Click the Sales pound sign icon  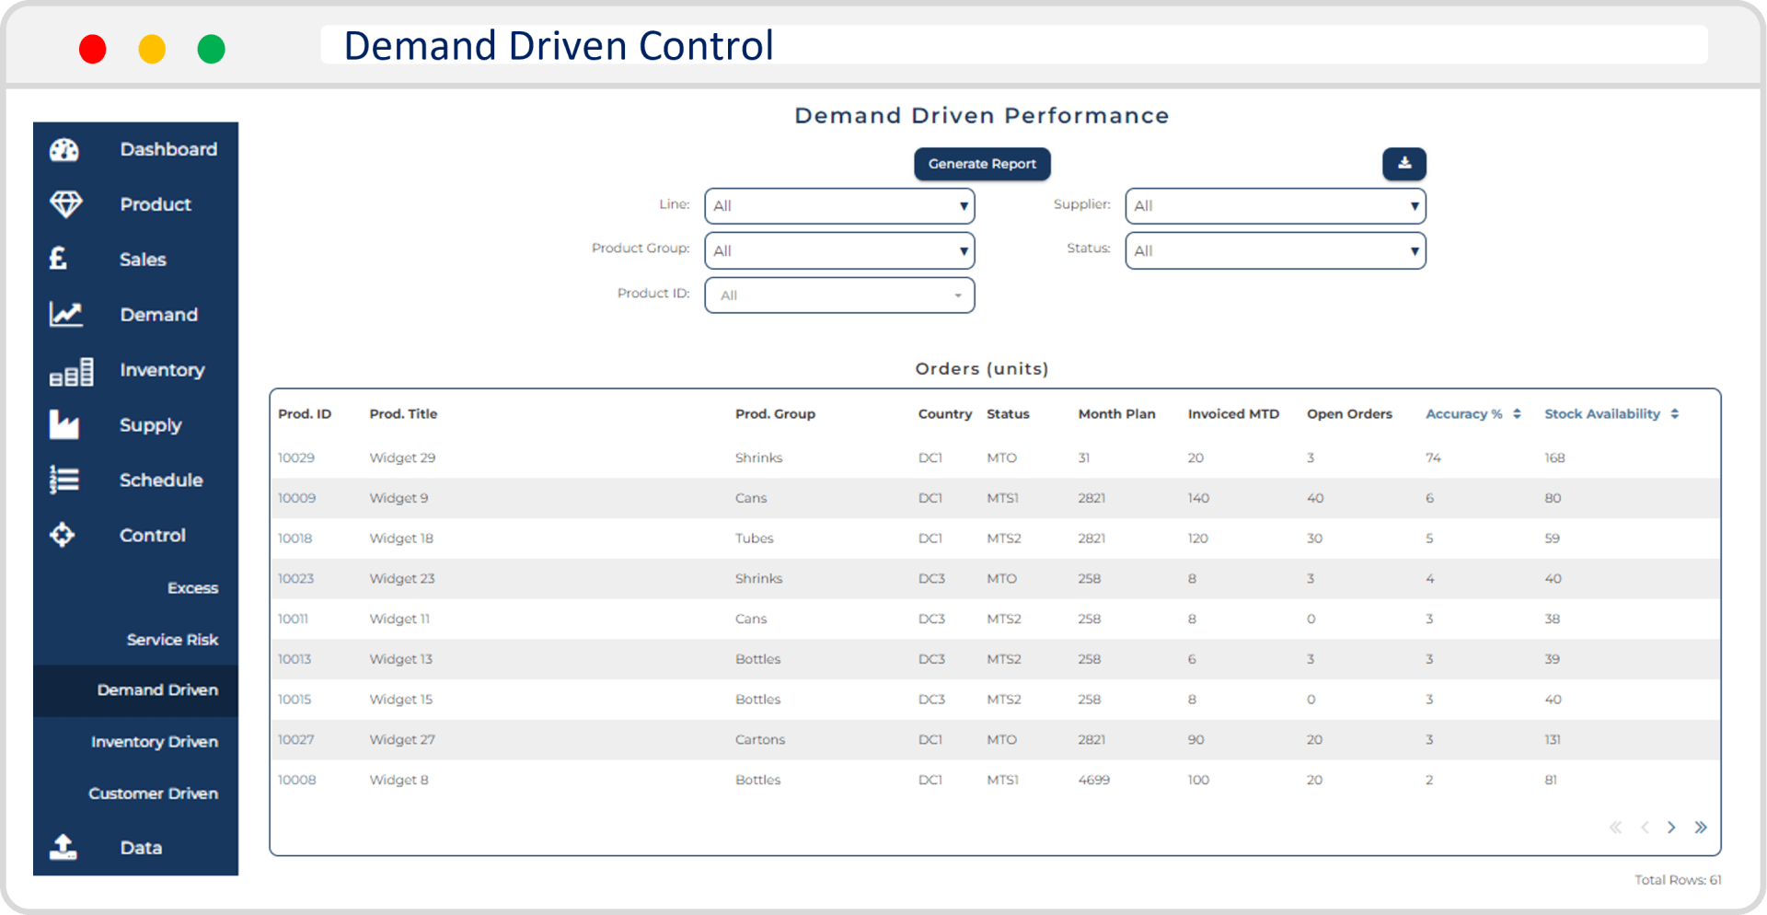58,259
